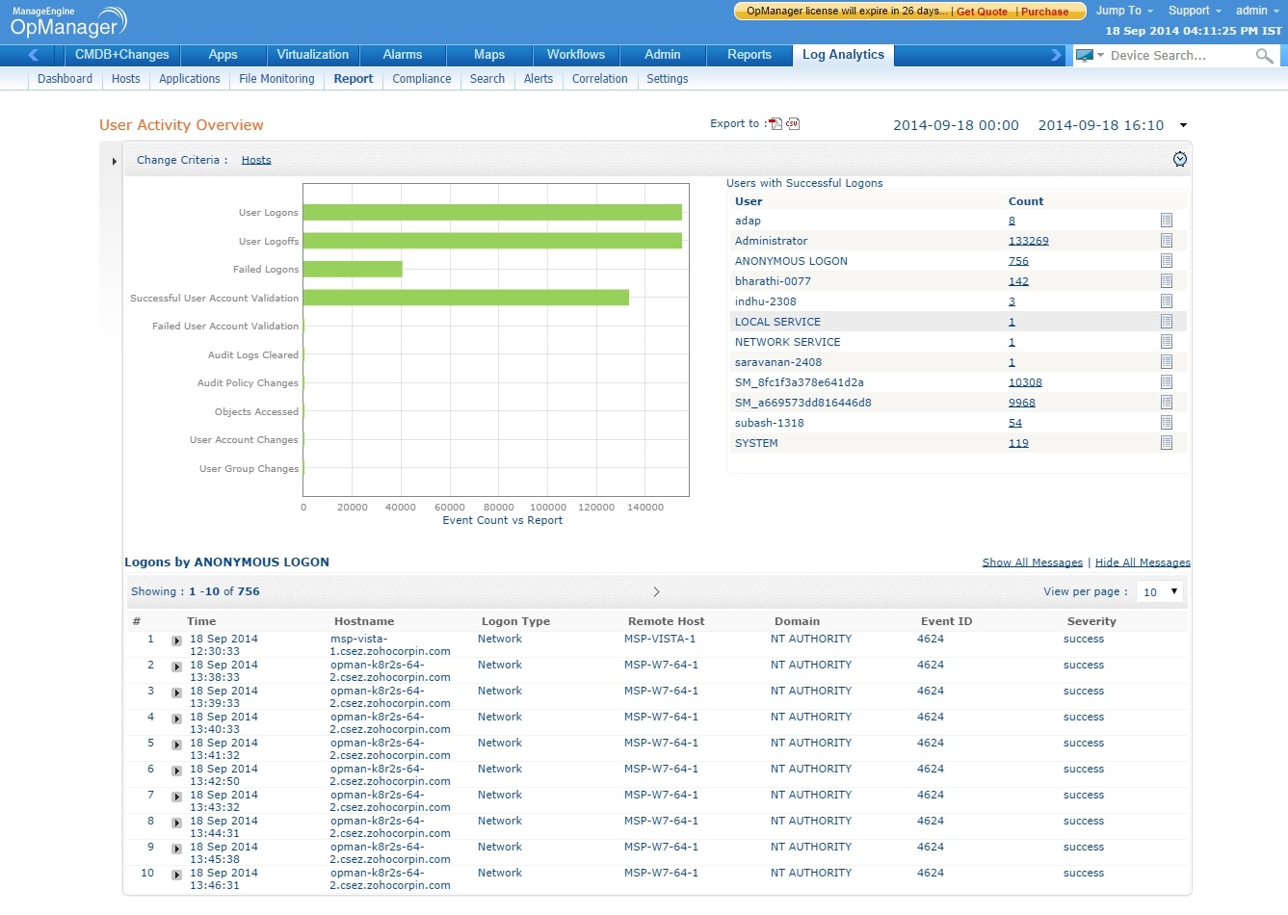The image size is (1288, 915).
Task: Expand log entry row 1
Action: [176, 640]
